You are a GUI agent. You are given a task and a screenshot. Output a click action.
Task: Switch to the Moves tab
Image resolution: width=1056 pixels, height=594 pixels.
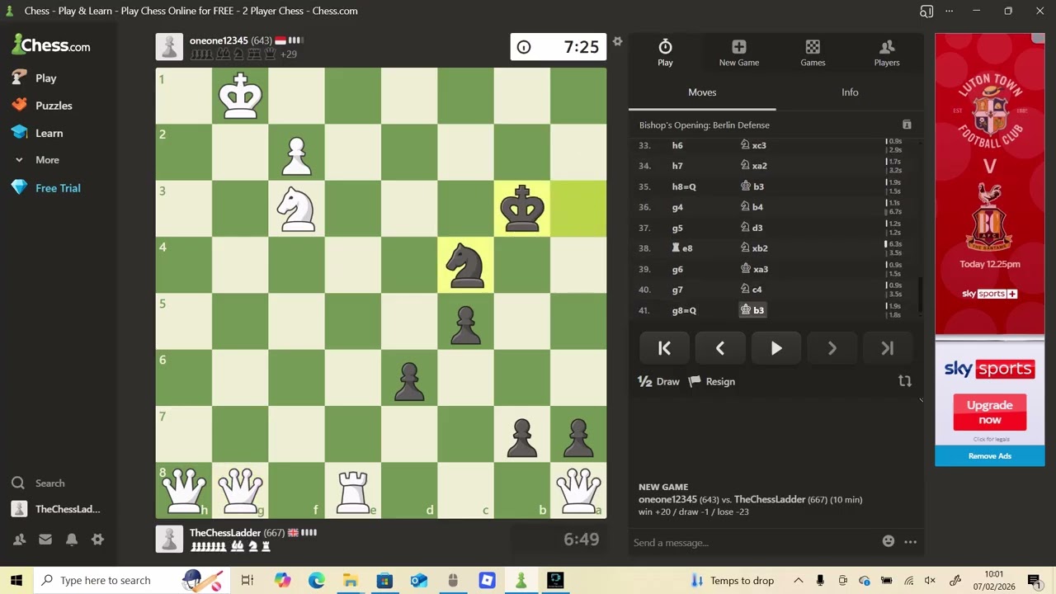[x=702, y=92]
